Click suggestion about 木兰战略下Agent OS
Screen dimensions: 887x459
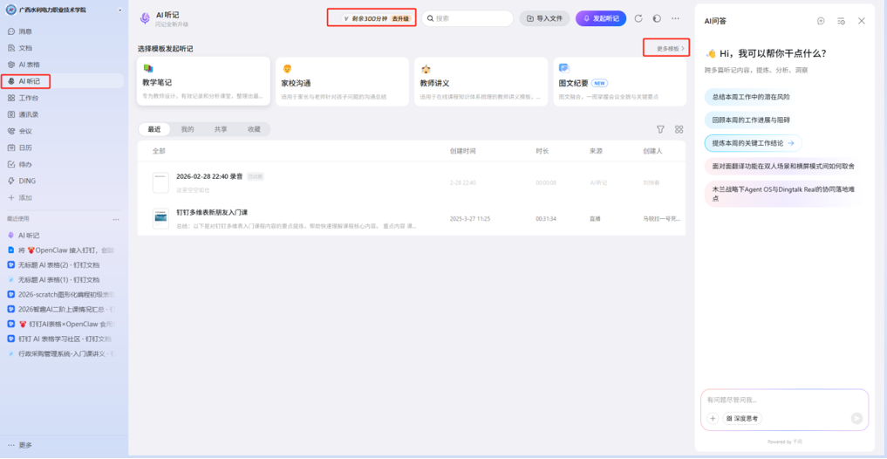783,194
